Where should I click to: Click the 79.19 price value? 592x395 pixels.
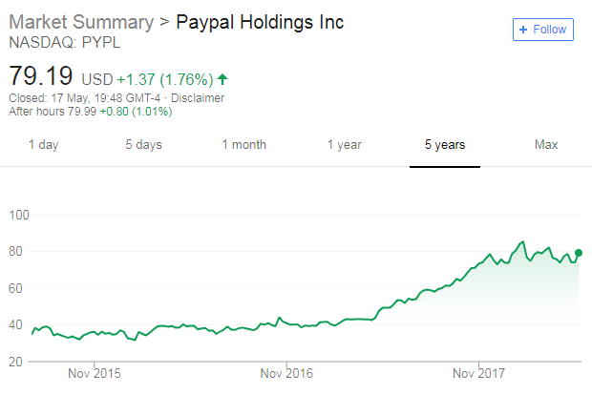41,74
